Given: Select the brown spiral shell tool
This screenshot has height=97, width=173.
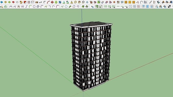Looking at the screenshot, I should coord(21,2).
